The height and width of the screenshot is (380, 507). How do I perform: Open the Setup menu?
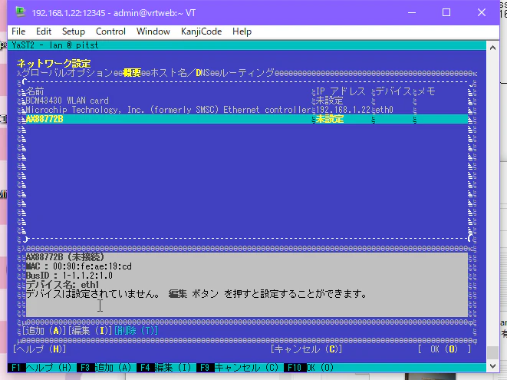(x=74, y=31)
